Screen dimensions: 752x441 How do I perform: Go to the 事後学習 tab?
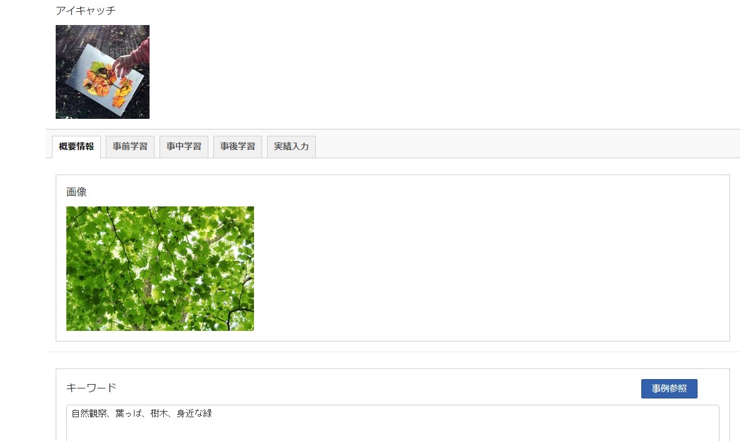(x=238, y=147)
